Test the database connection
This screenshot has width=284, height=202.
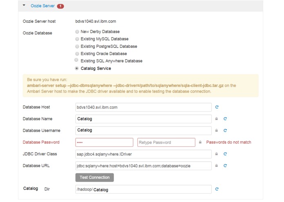tap(94, 177)
